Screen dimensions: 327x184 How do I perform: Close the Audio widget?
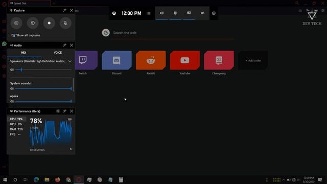(x=72, y=45)
